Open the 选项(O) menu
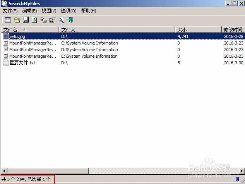Image resolution: width=245 pixels, height=184 pixels. [x=69, y=11]
